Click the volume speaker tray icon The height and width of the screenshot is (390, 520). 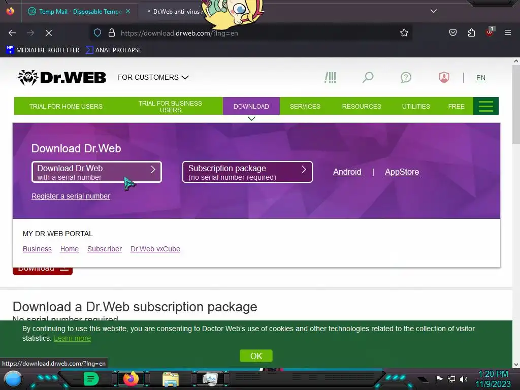pos(463,379)
